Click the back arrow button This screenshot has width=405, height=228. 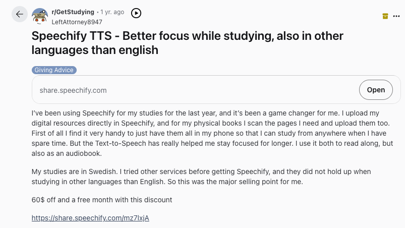coord(20,14)
